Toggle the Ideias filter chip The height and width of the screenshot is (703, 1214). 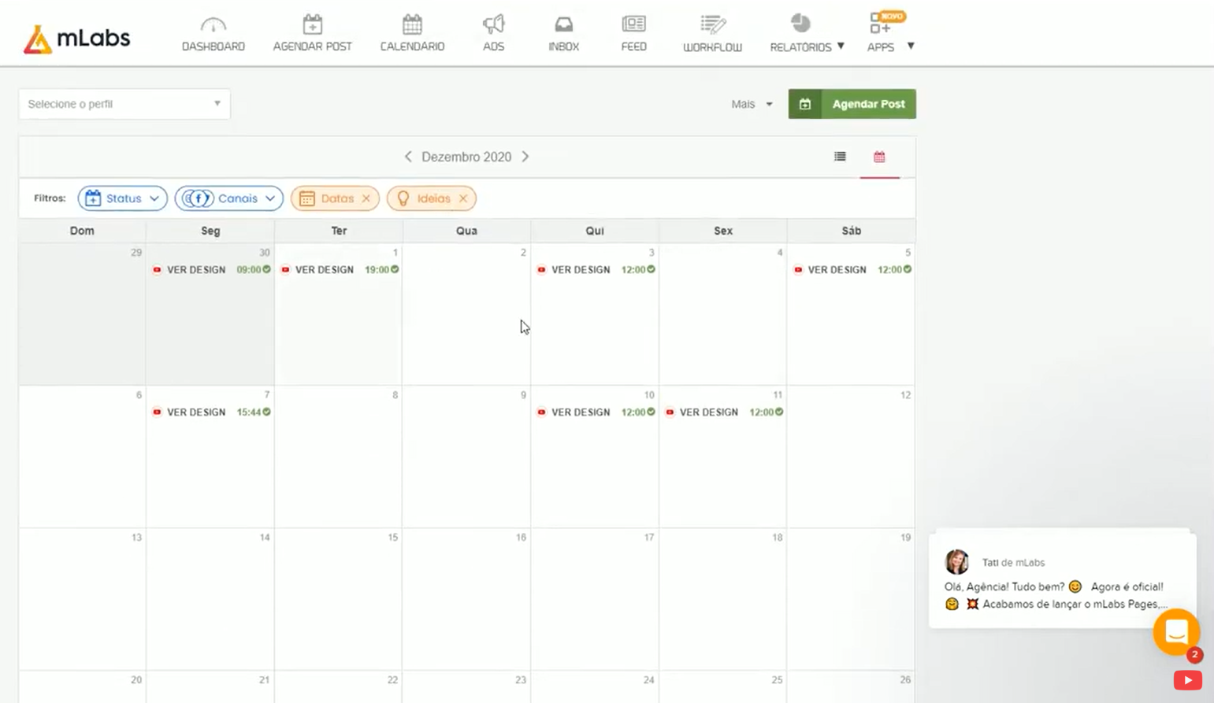click(432, 198)
